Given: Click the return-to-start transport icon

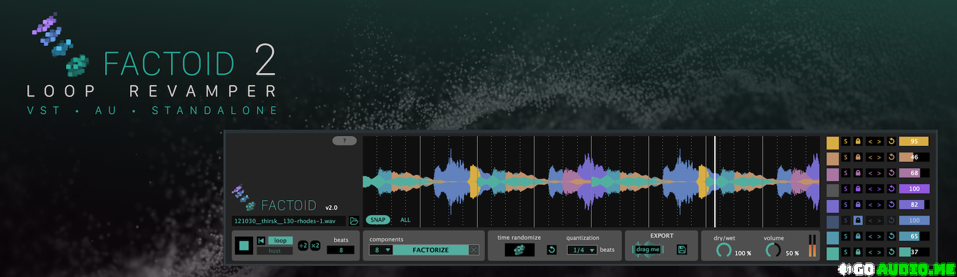Looking at the screenshot, I should tap(261, 241).
